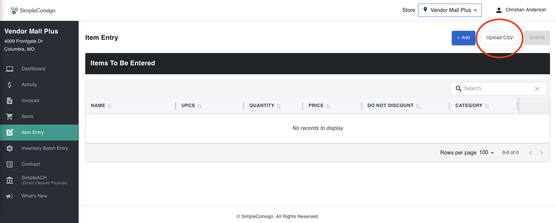Click the No records to display message
The image size is (556, 223).
[x=318, y=128]
